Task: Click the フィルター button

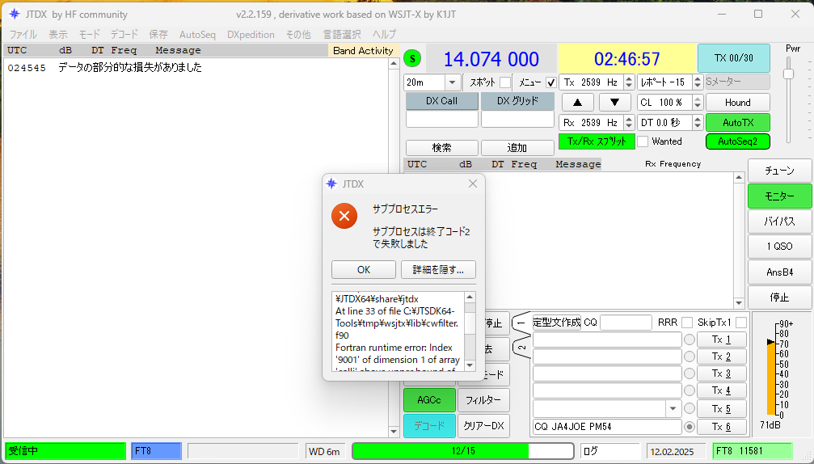Action: [483, 400]
